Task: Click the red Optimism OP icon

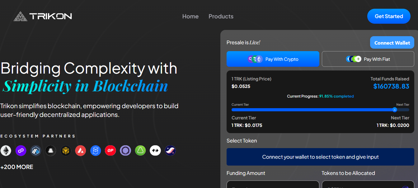Action: point(110,151)
